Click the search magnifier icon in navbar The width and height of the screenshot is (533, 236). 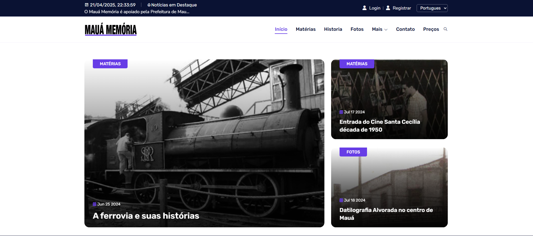[445, 29]
